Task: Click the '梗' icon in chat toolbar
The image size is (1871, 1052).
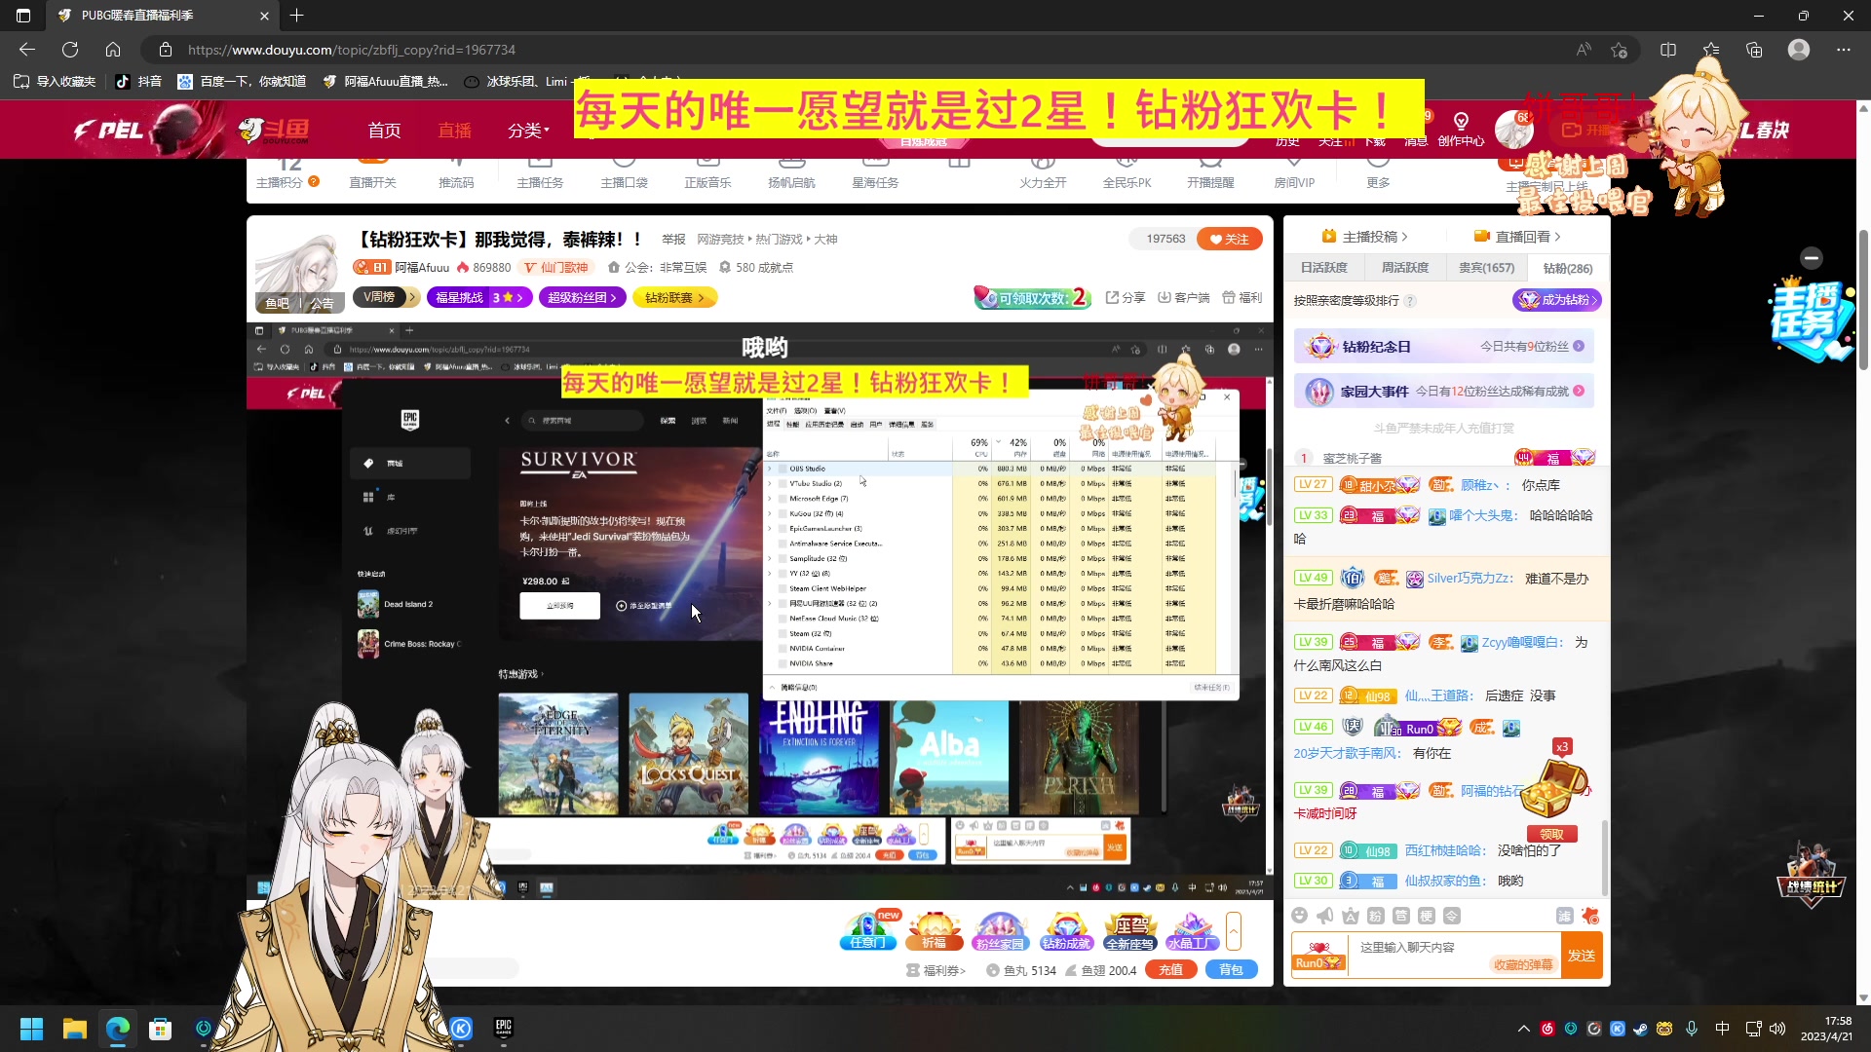Action: [x=1427, y=916]
